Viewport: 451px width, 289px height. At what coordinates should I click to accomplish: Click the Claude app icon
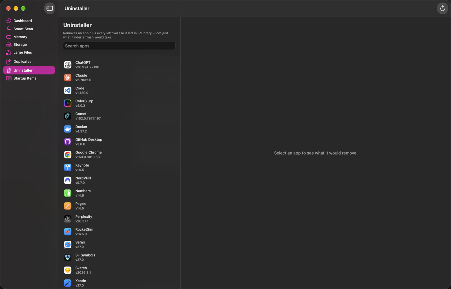(x=68, y=78)
